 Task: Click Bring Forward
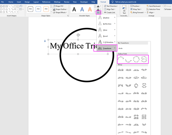click(137, 12)
